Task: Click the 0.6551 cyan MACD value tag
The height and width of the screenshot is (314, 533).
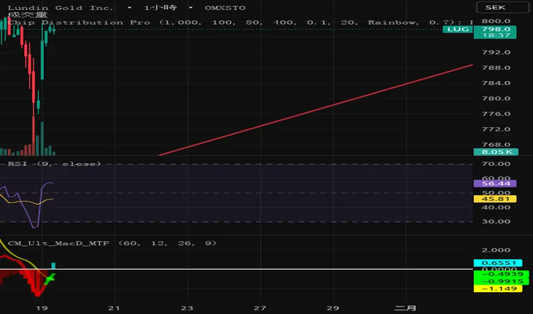Action: point(498,263)
